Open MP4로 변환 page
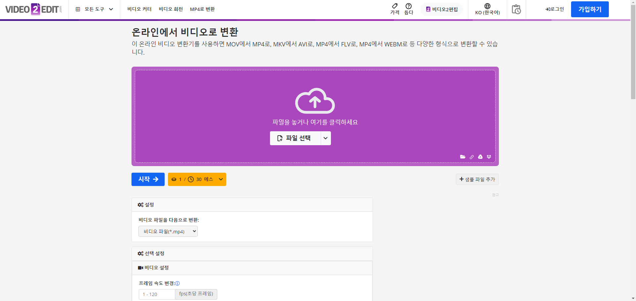 click(202, 9)
